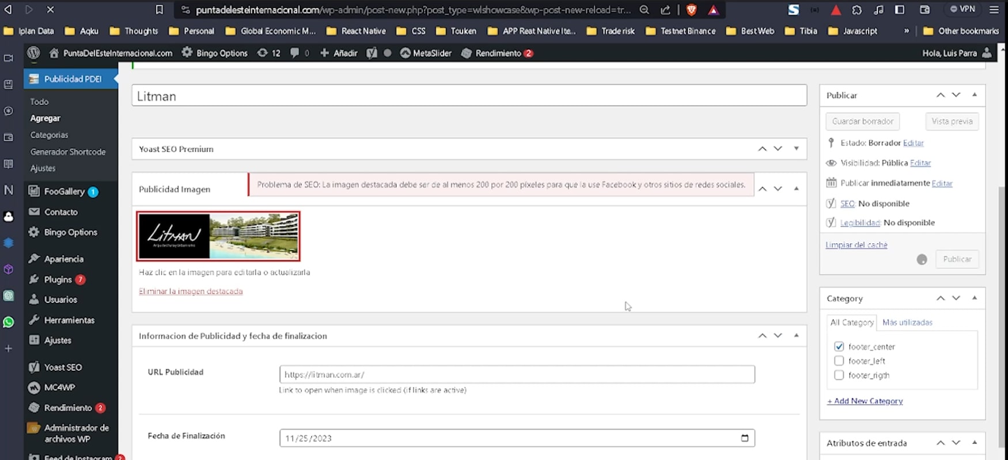Collapse the Publicidad Imagen panel
1008x460 pixels.
[x=797, y=189]
